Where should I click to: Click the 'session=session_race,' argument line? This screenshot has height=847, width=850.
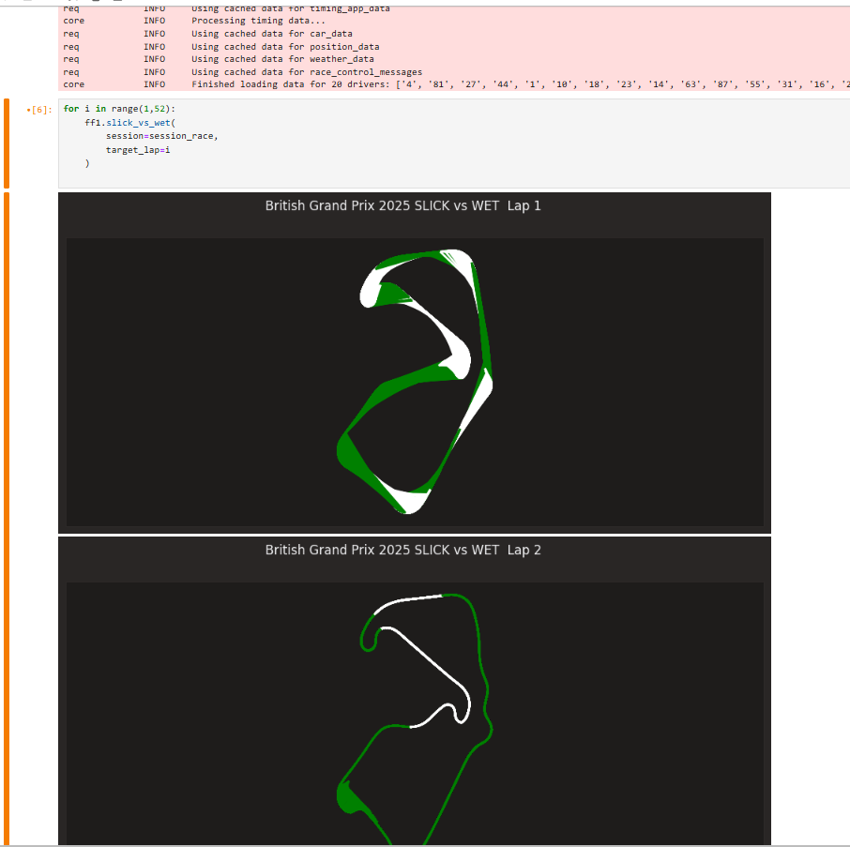point(161,136)
